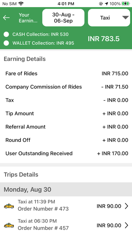This screenshot has width=132, height=234.
Task: Open the 30-Aug - 06-Sep date range picker
Action: pyautogui.click(x=63, y=18)
